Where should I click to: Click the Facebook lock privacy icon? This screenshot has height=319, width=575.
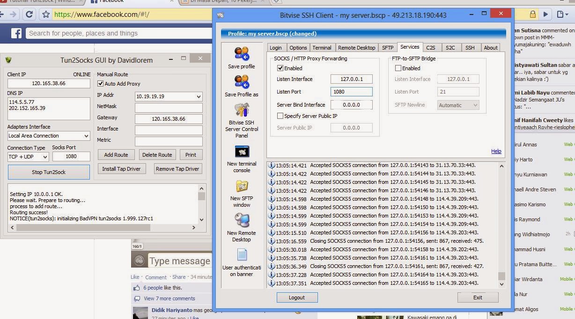532,14
